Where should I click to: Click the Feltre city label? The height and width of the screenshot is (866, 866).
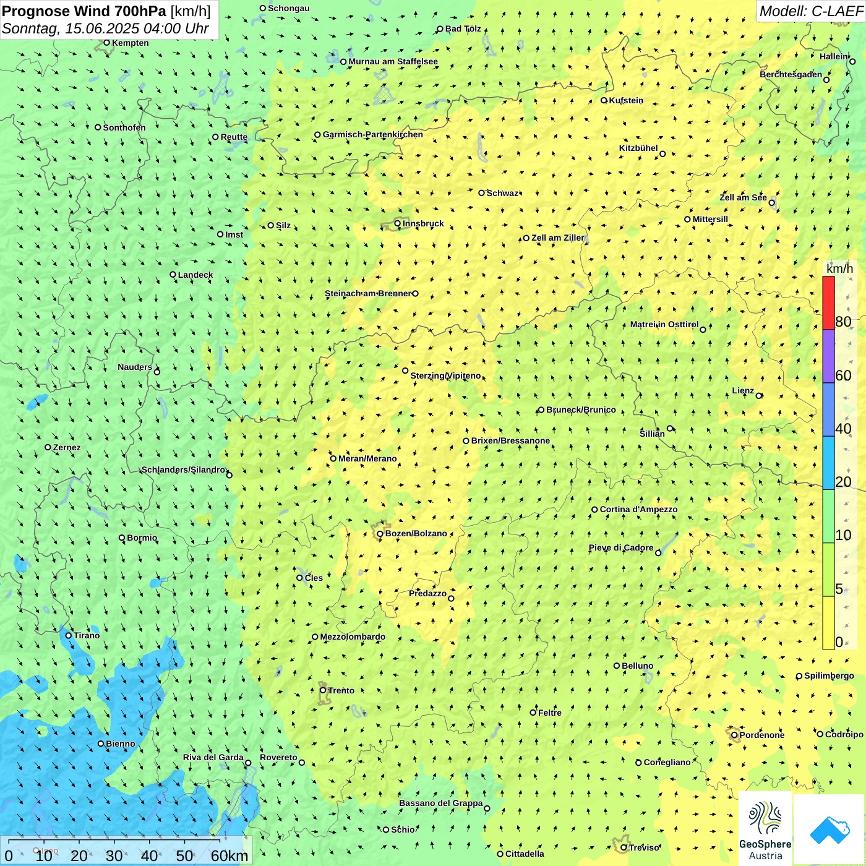550,713
